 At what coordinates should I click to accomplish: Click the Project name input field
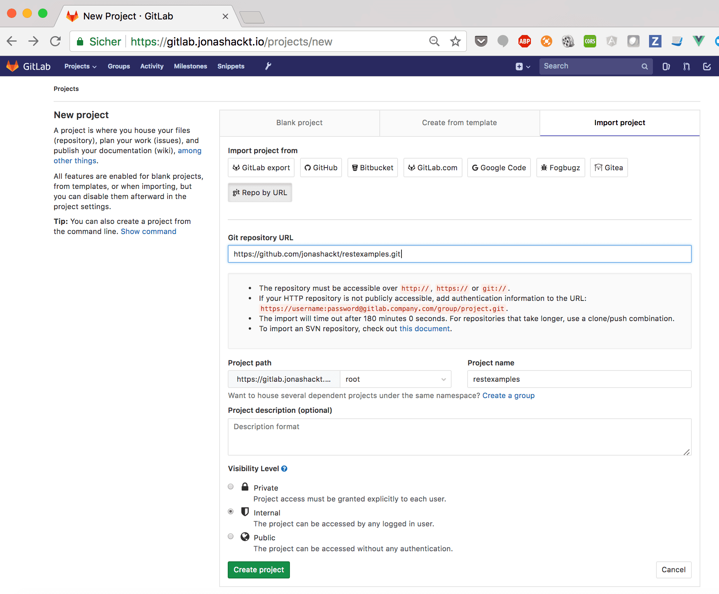coord(579,379)
